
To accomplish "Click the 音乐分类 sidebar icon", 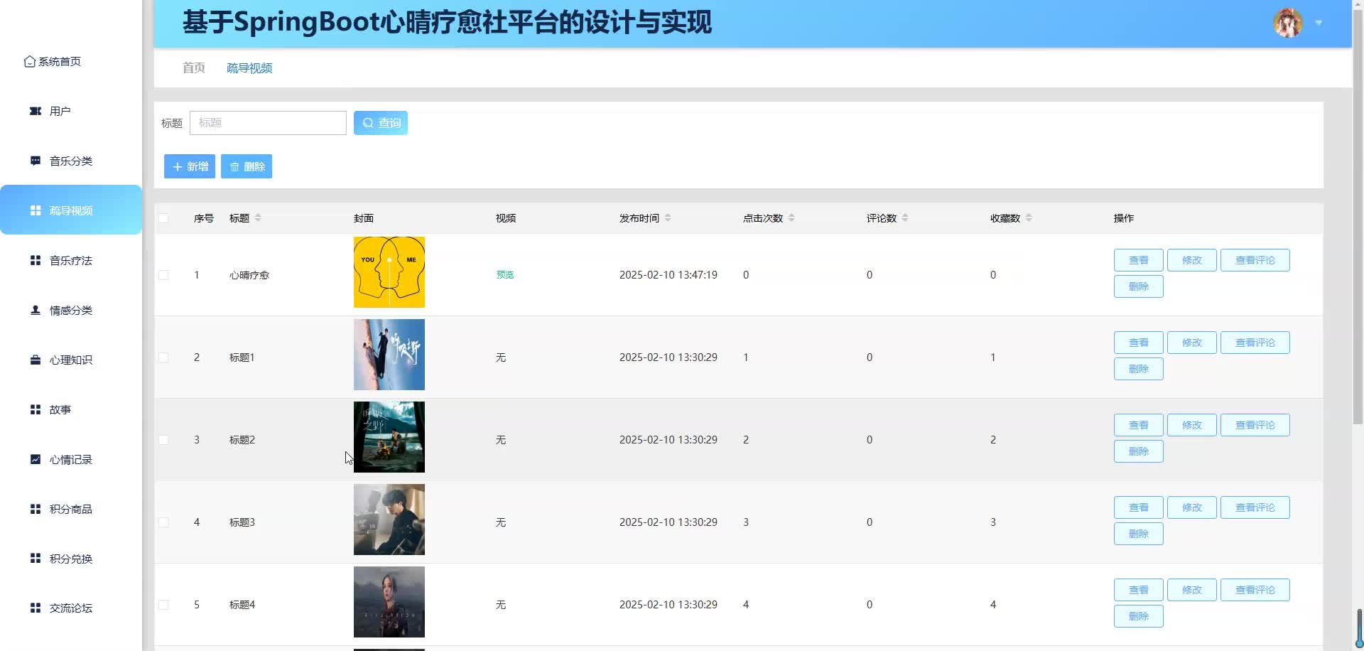I will click(36, 161).
